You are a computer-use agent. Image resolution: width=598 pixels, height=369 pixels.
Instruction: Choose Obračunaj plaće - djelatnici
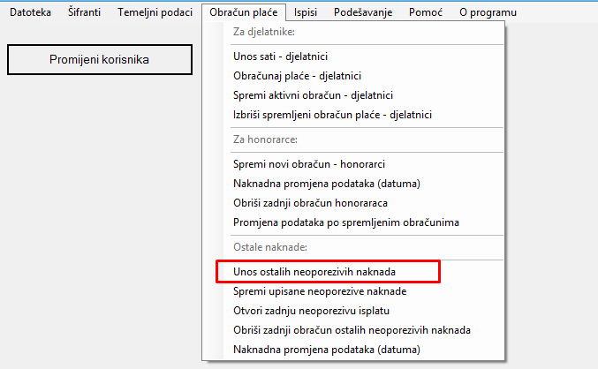pyautogui.click(x=297, y=76)
